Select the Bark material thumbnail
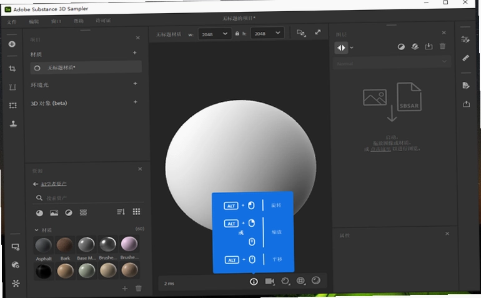The image size is (481, 298). click(65, 245)
